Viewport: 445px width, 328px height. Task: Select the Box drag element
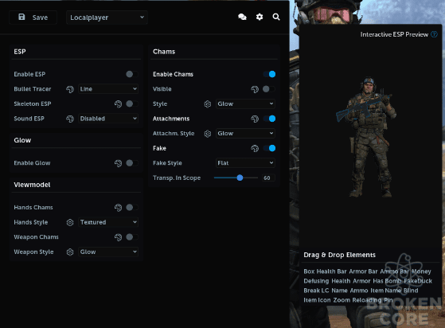point(309,271)
